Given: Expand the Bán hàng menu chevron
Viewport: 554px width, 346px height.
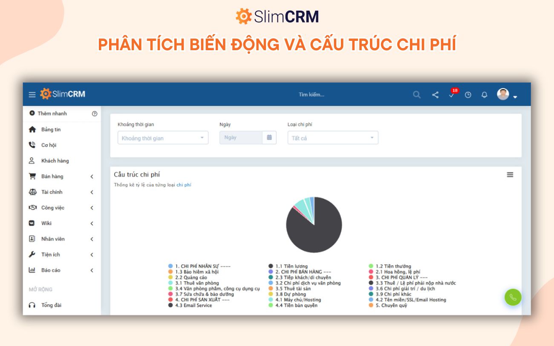Looking at the screenshot, I should [x=92, y=177].
